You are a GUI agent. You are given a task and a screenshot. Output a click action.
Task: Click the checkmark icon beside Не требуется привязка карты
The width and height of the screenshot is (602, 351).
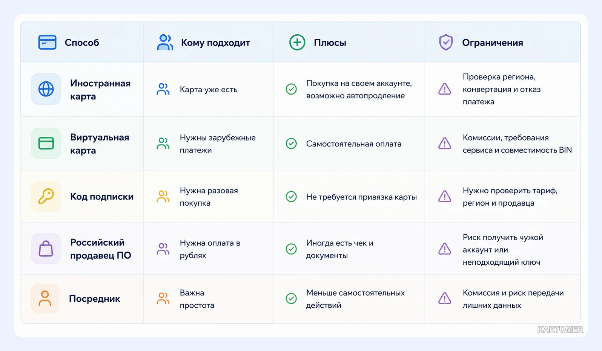click(291, 197)
